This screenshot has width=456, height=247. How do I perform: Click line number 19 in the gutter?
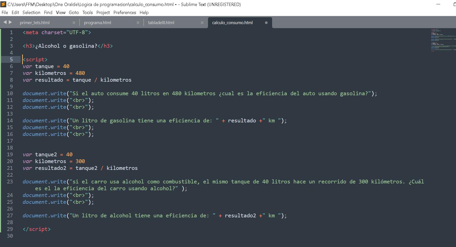pyautogui.click(x=10, y=155)
